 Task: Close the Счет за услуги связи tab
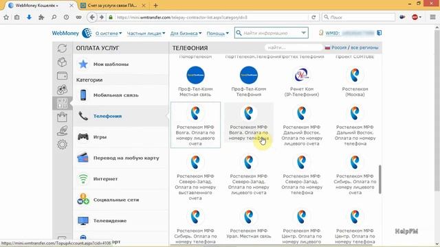pos(144,5)
